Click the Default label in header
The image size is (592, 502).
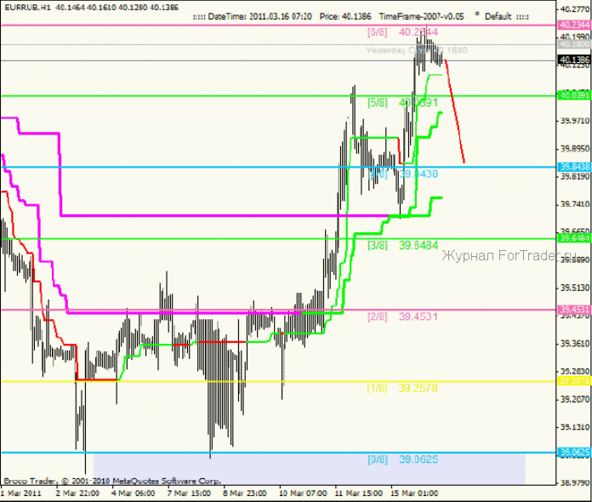tap(498, 17)
